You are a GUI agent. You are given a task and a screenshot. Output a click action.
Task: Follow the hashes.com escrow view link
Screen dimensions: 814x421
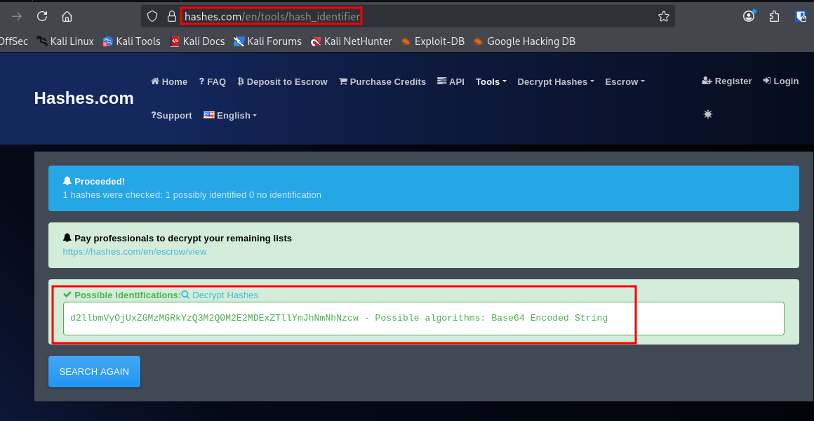coord(135,251)
